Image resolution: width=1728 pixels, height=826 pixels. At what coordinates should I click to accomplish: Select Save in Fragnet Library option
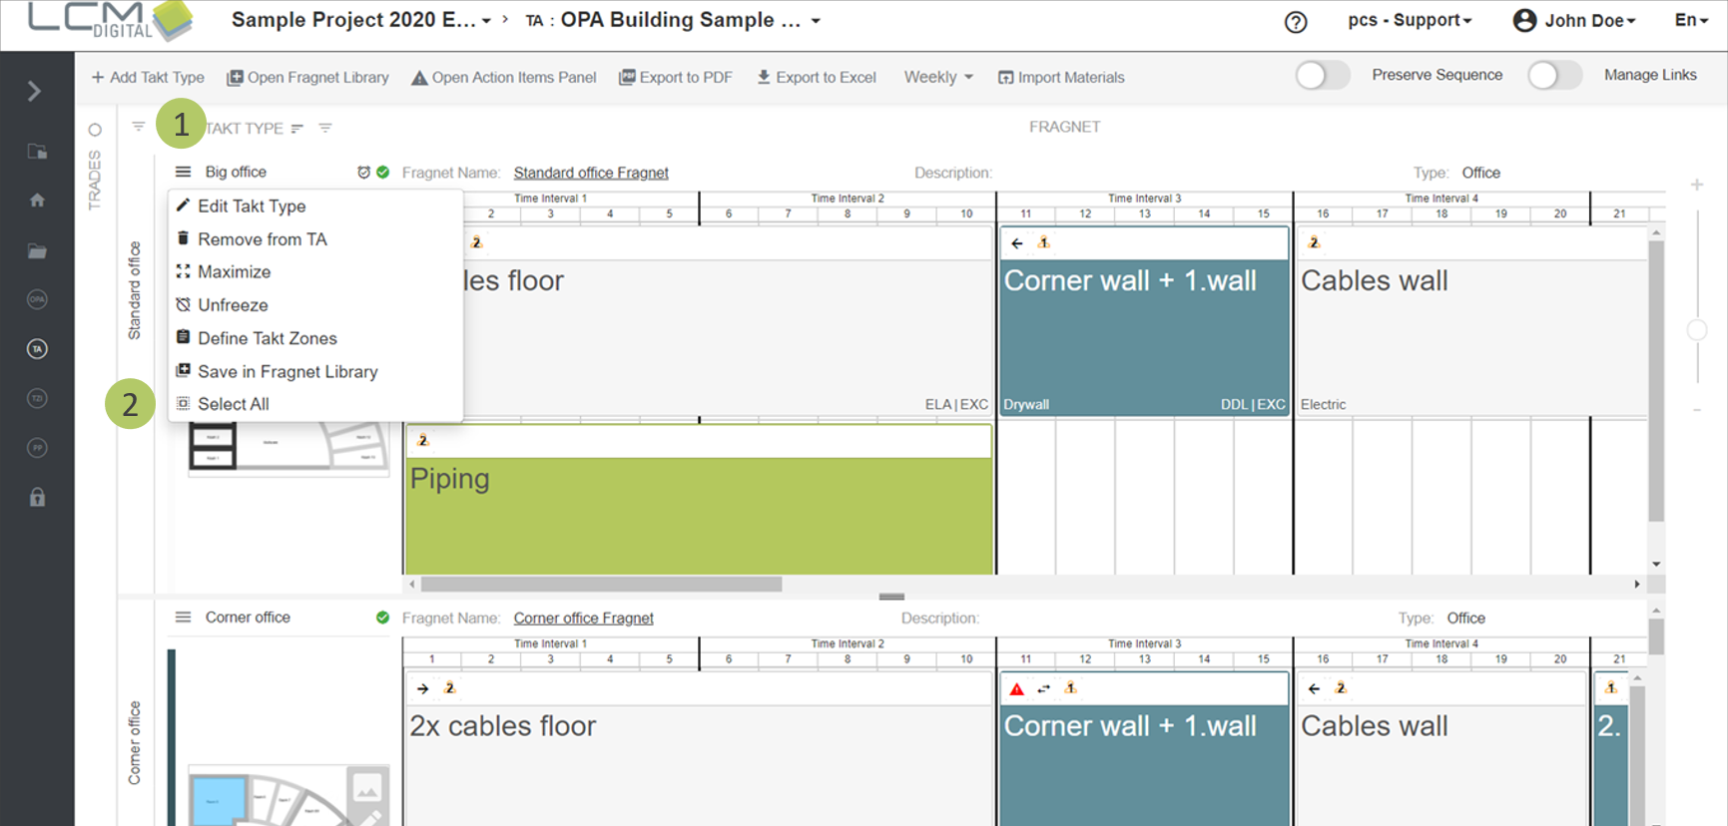(x=287, y=371)
